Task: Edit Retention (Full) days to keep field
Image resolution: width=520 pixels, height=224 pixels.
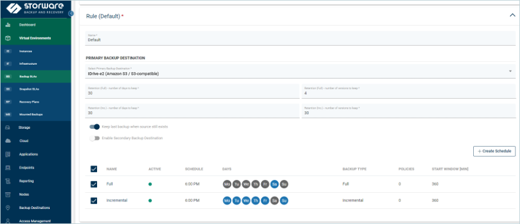Action: tap(192, 91)
